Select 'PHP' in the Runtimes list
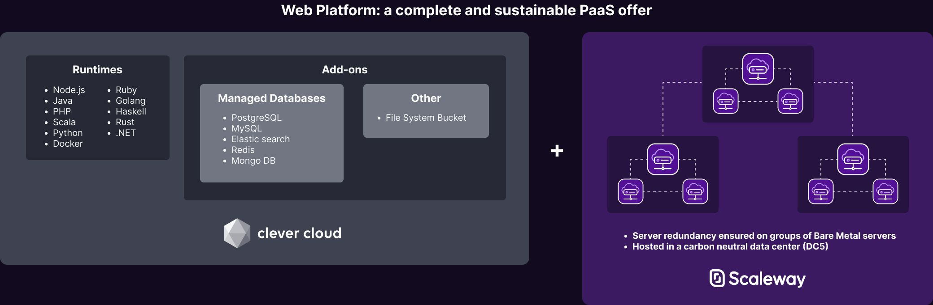This screenshot has width=933, height=305. [x=62, y=111]
